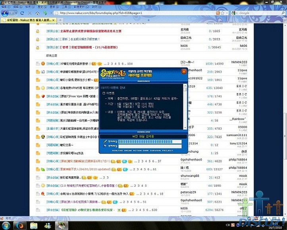Close the Survival Project launcher popup
Screen dimensions: 287x230
pyautogui.click(x=183, y=71)
